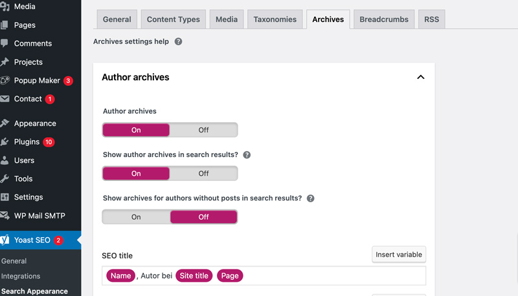This screenshot has width=518, height=296.
Task: Set show author archives in search to On
Action: (136, 173)
